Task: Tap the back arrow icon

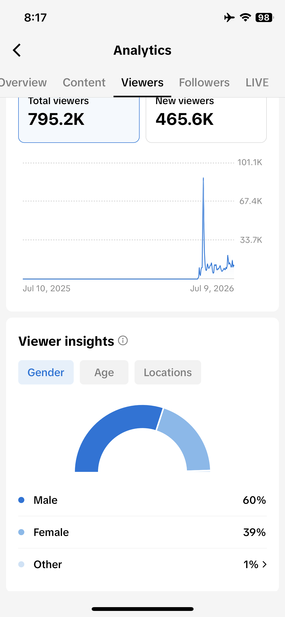Action: click(x=17, y=50)
